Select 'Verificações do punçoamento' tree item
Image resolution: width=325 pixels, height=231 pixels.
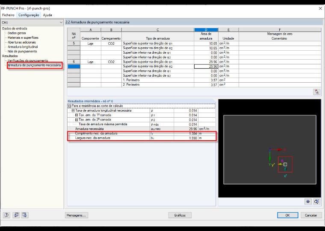pos(28,61)
